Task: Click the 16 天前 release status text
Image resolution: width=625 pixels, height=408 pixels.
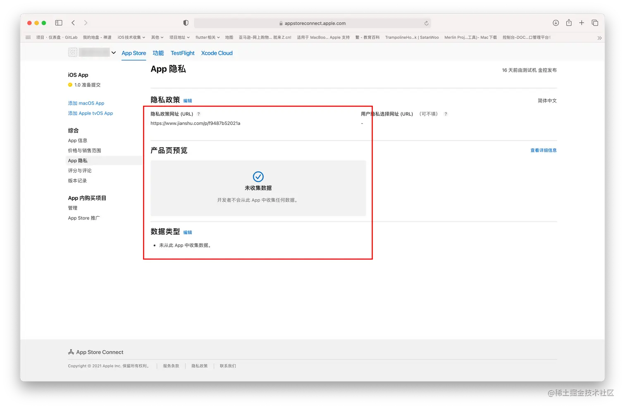Action: 529,70
